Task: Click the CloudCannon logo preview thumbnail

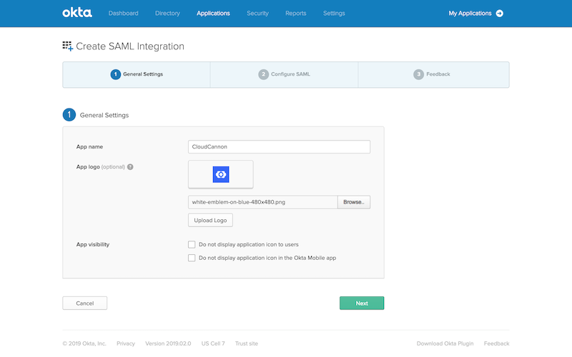Action: [221, 174]
